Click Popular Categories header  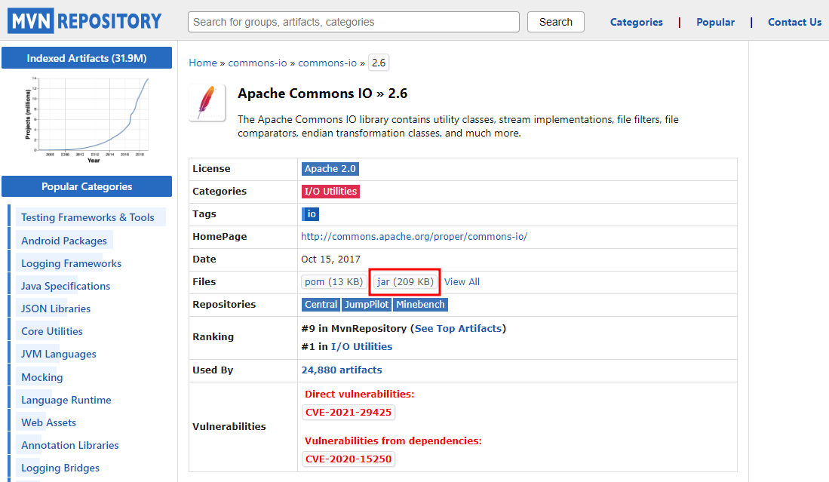click(87, 186)
